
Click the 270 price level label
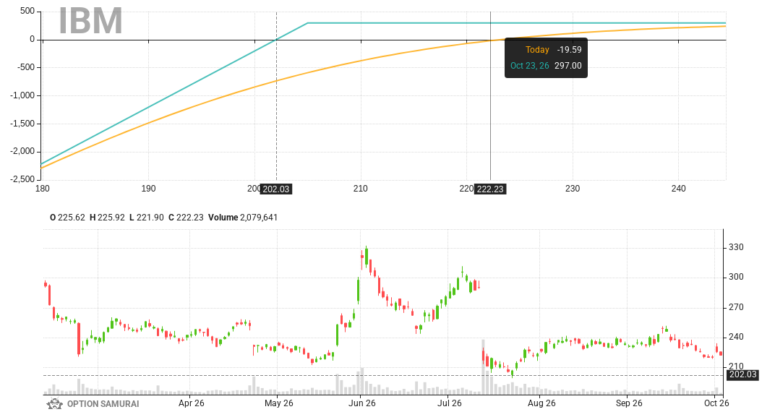pyautogui.click(x=736, y=307)
